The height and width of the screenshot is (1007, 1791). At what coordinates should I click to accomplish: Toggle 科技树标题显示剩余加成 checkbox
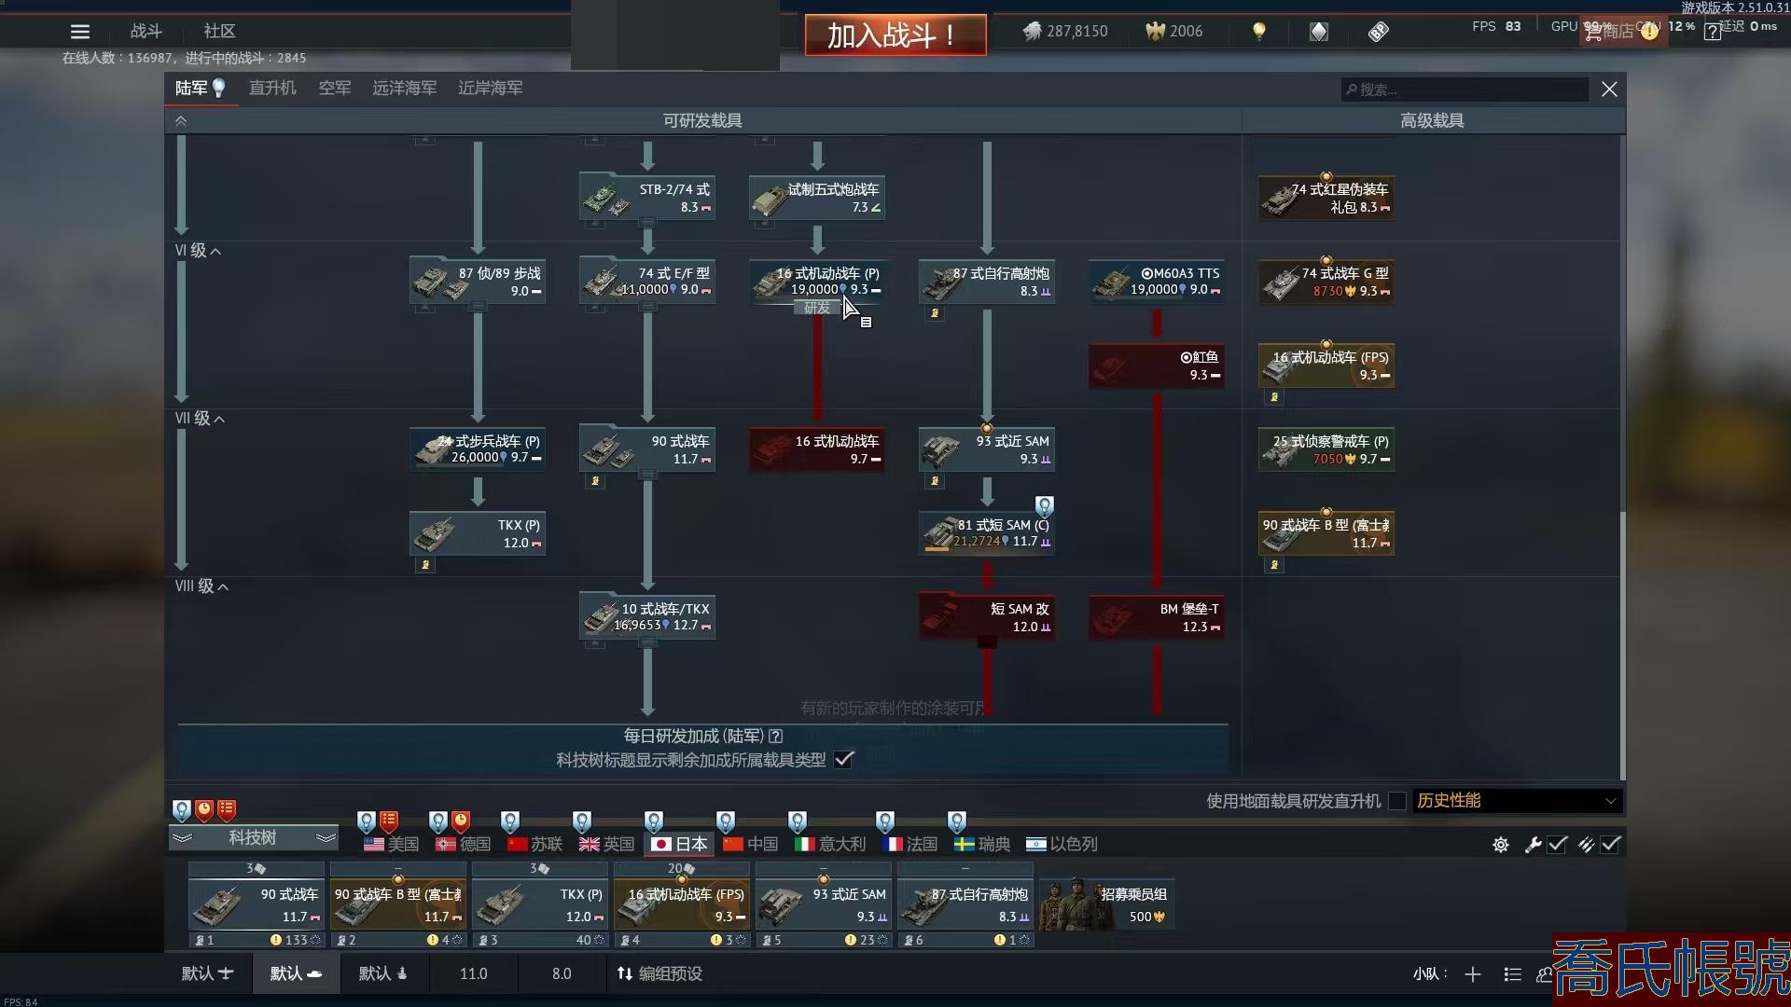[x=843, y=760]
